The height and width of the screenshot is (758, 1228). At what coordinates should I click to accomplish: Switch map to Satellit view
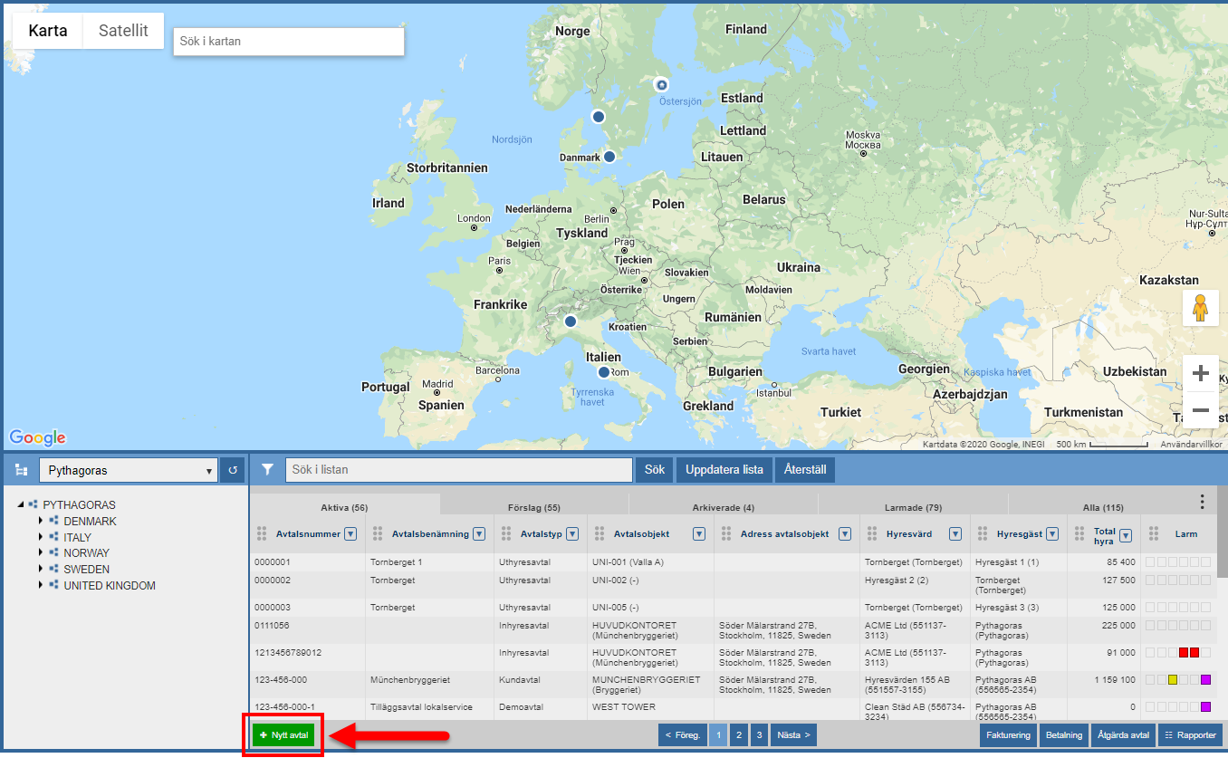(x=123, y=31)
